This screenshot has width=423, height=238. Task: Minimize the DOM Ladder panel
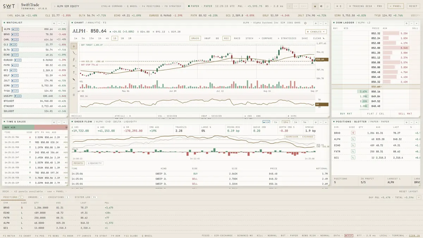412,23
